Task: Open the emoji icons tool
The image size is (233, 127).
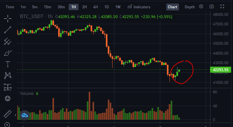Action: [x=8, y=98]
